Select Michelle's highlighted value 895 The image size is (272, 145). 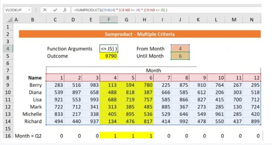(x=127, y=114)
